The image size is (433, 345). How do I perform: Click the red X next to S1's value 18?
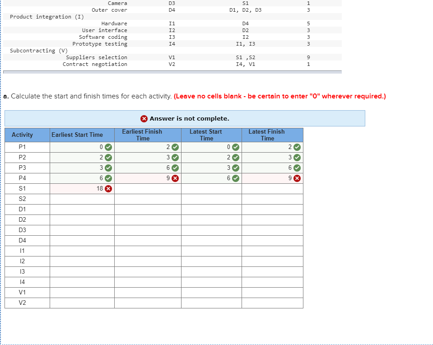tap(107, 188)
